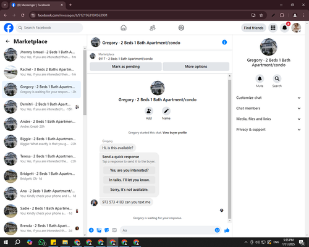Viewport: 309px width, 247px height.
Task: Click the Name pencil icon
Action: click(x=166, y=111)
